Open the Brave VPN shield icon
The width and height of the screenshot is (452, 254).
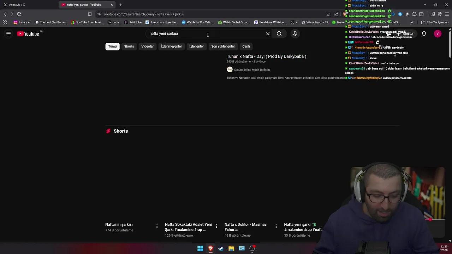point(440,14)
